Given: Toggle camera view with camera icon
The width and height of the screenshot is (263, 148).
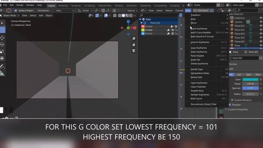Looking at the screenshot, I should pos(134,51).
